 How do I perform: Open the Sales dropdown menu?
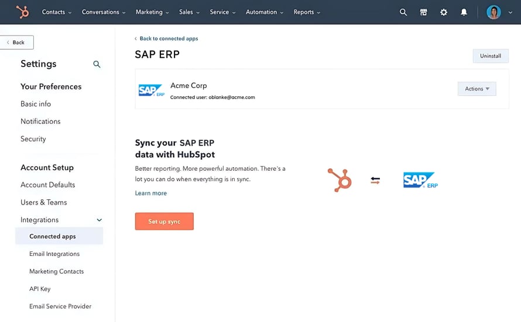pyautogui.click(x=190, y=12)
